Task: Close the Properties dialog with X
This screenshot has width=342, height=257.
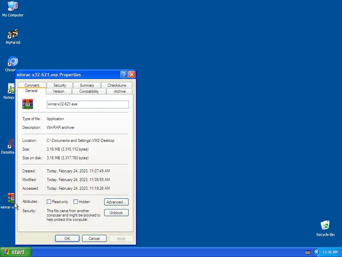Action: coord(132,75)
